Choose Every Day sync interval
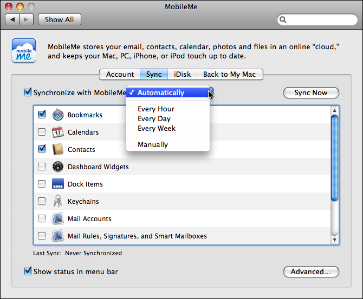 click(168, 118)
